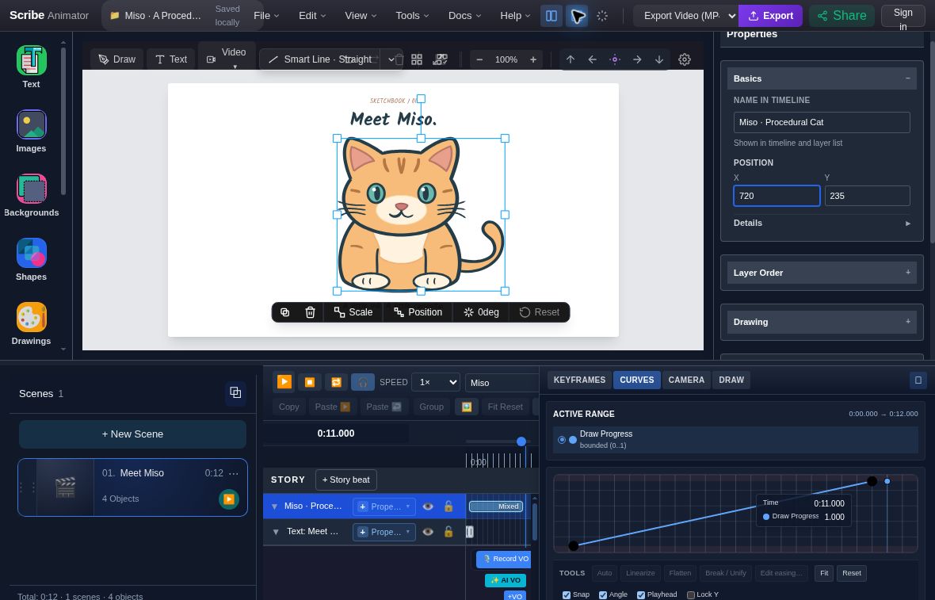Open Properties dropdown on Text: Meet row
This screenshot has height=600, width=935.
pyautogui.click(x=384, y=532)
